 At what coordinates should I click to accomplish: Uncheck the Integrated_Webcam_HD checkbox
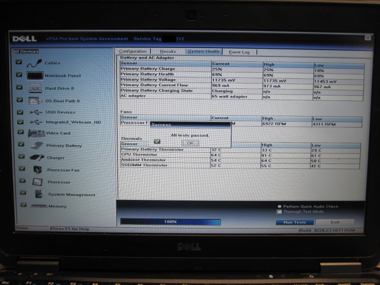click(21, 122)
